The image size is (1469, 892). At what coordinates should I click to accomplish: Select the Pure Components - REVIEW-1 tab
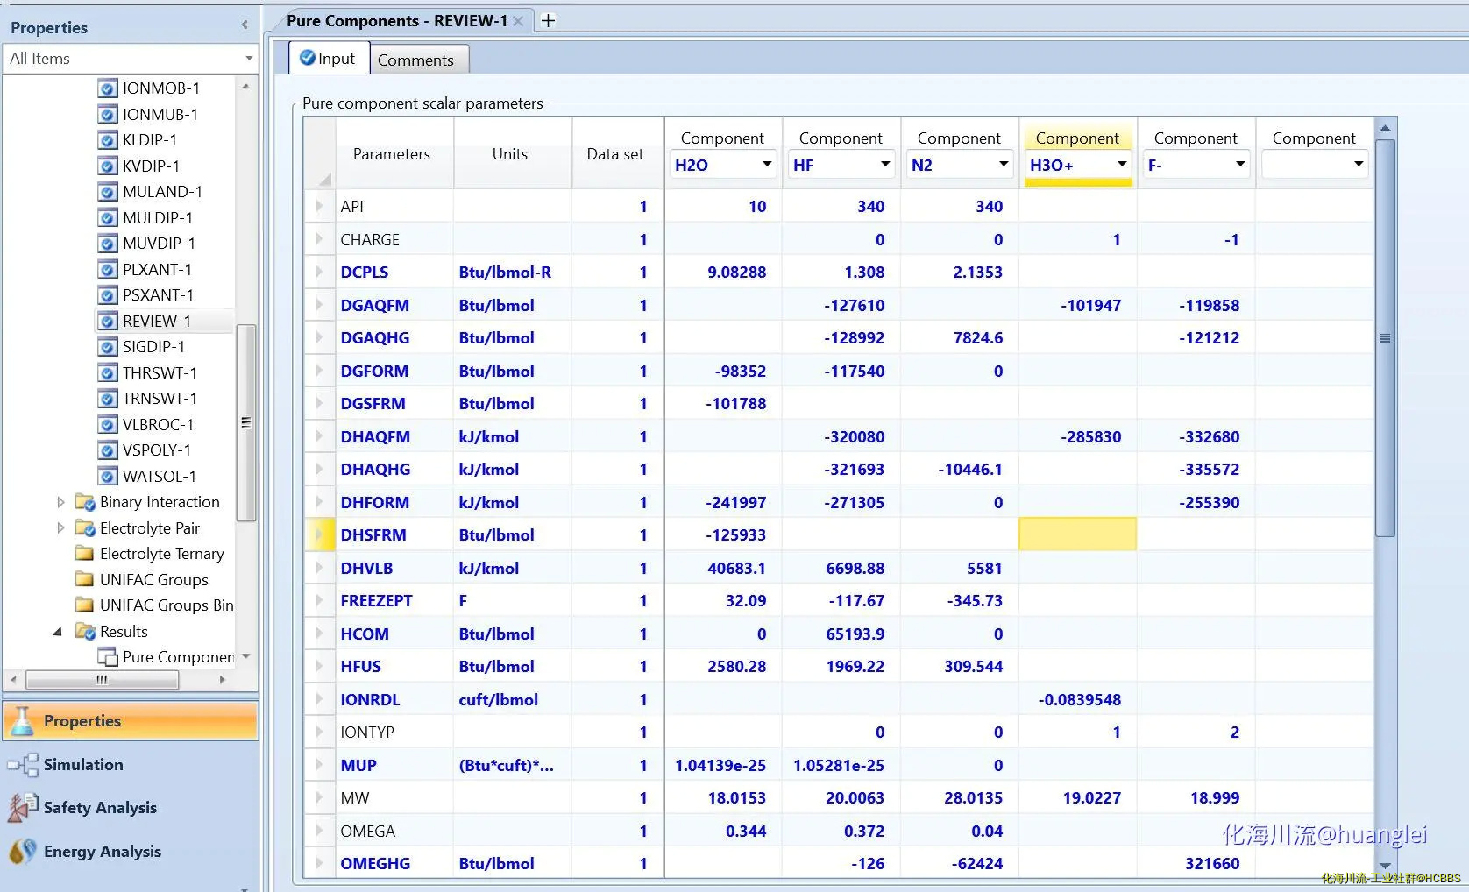pyautogui.click(x=396, y=21)
